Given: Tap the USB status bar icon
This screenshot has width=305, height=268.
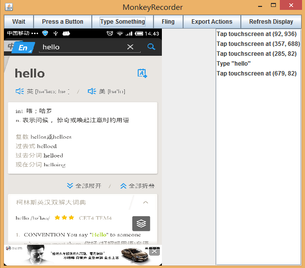Looking at the screenshot, I should point(56,34).
